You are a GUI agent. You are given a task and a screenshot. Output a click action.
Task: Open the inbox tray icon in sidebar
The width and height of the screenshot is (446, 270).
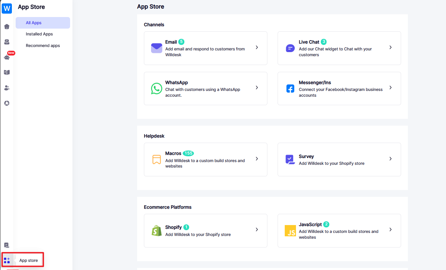(x=7, y=42)
